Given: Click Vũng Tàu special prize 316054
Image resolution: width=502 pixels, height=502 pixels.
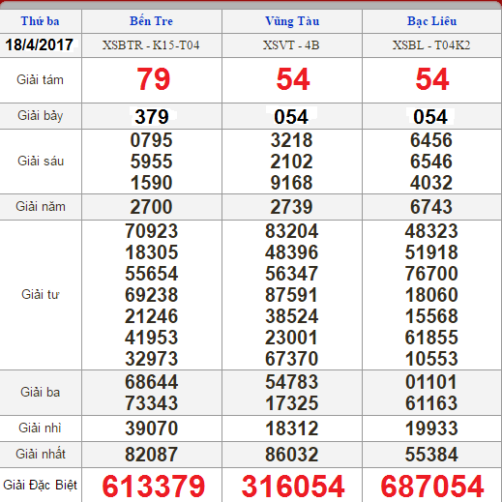Looking at the screenshot, I should click(293, 487).
